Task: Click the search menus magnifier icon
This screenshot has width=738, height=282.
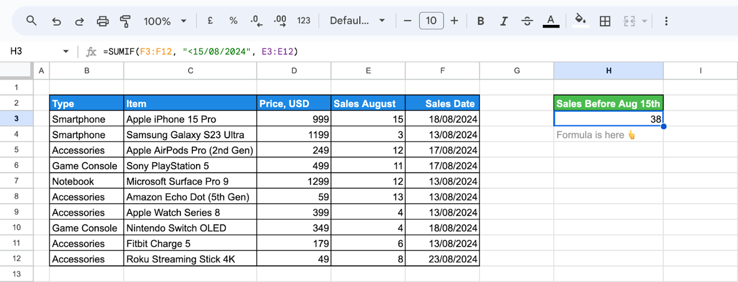Action: coord(31,21)
